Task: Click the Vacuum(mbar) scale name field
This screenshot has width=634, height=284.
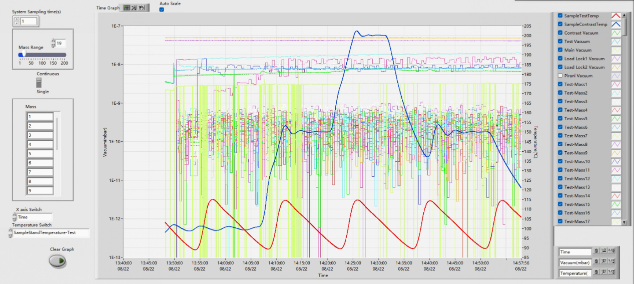Action: click(x=575, y=262)
